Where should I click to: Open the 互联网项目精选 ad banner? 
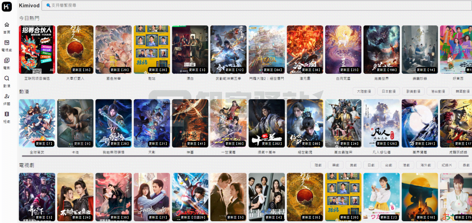[x=37, y=49]
